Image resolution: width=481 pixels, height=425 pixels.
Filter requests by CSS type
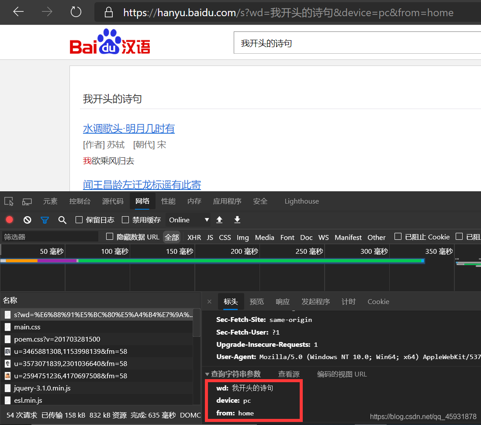[225, 237]
